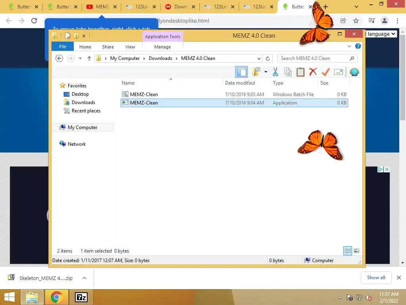Open the recent locations dropdown arrow
Image resolution: width=406 pixels, height=305 pixels.
pos(80,58)
